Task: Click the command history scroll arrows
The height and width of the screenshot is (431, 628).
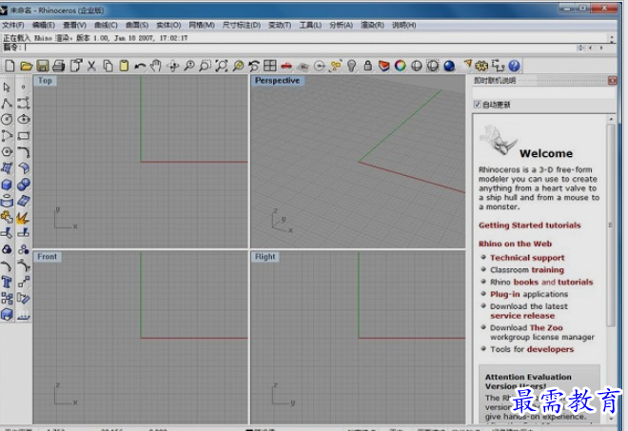Action: pyautogui.click(x=612, y=38)
